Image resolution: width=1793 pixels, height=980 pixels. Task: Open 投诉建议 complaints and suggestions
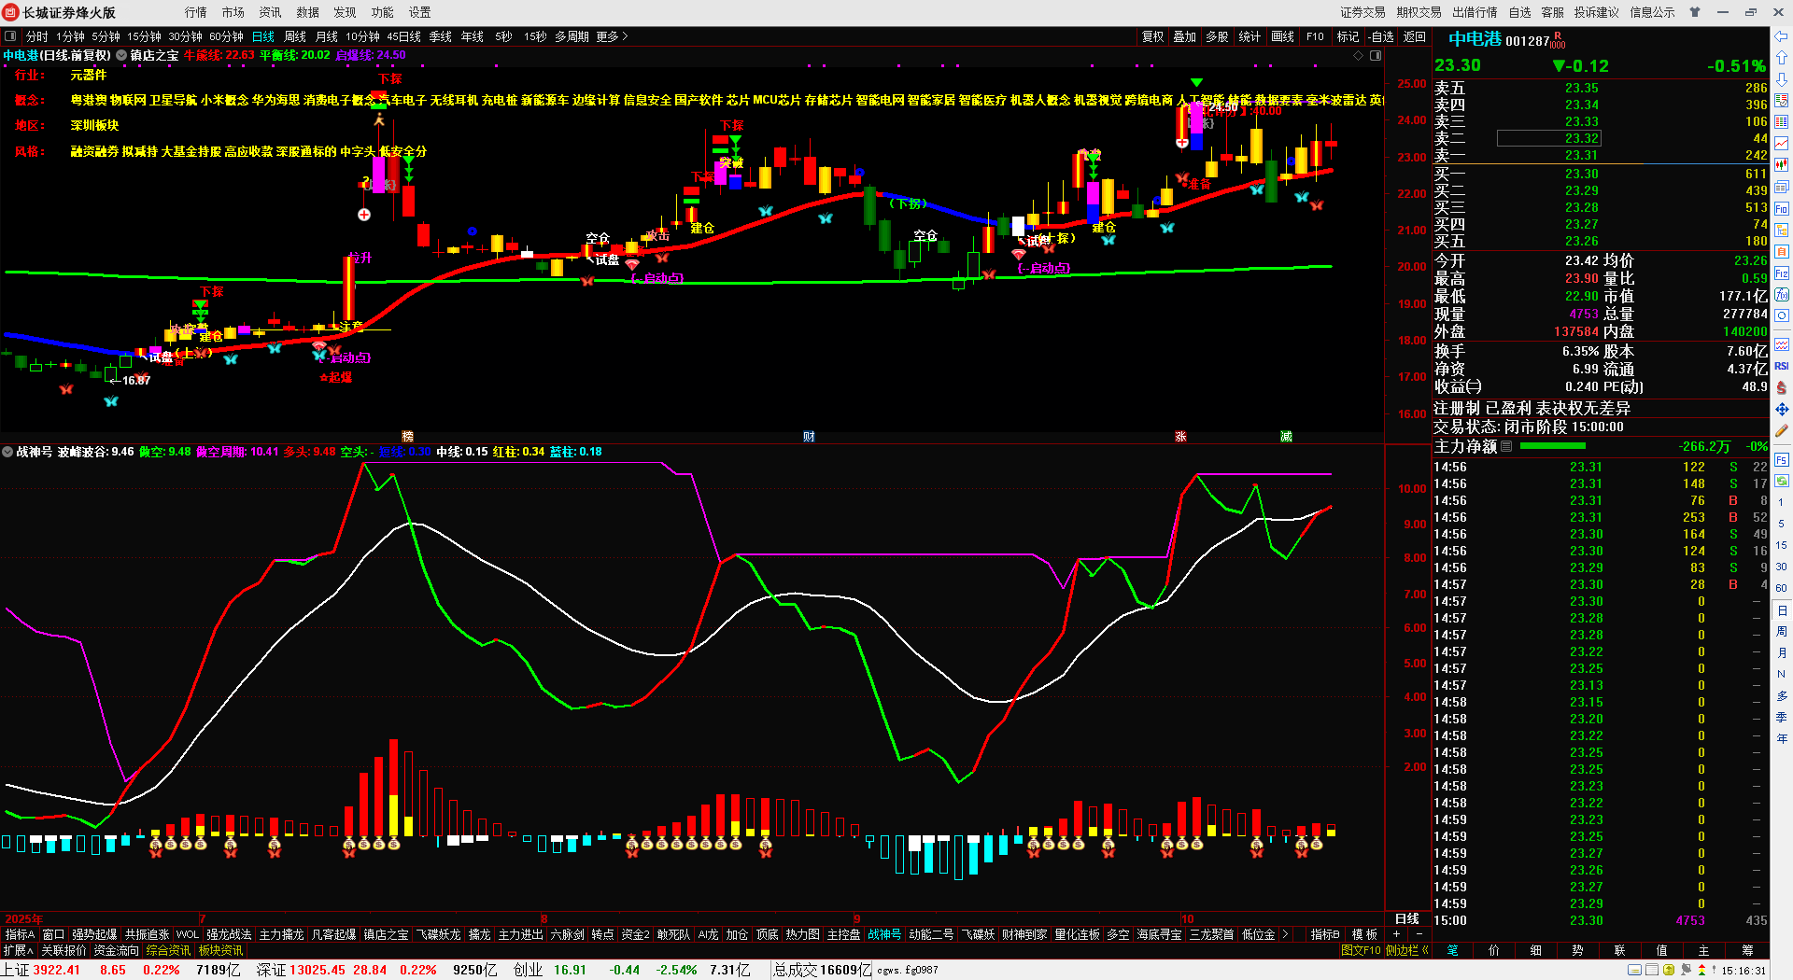click(x=1596, y=12)
